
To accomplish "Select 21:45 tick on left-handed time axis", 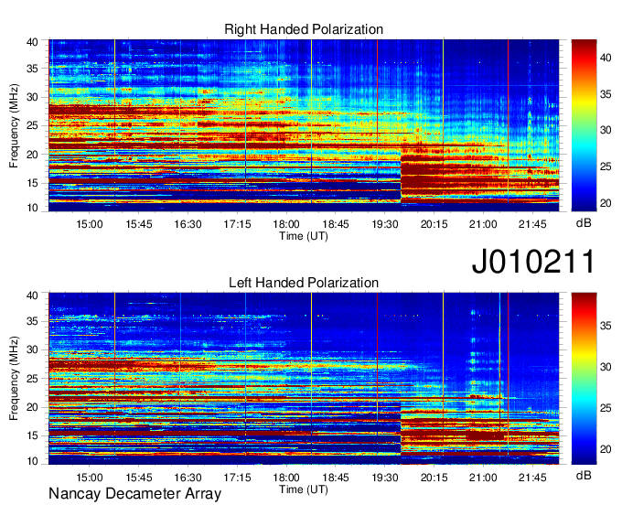I will click(x=532, y=478).
